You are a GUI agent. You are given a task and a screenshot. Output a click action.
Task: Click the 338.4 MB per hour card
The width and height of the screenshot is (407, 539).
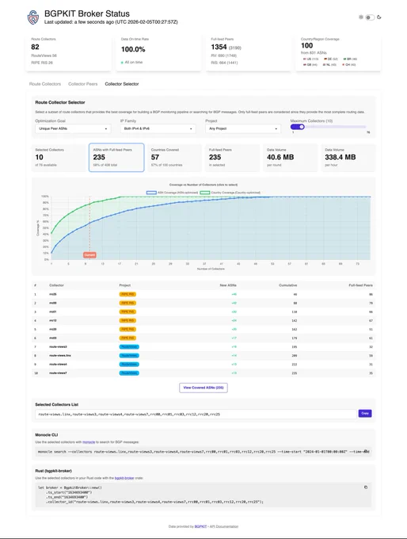click(348, 158)
